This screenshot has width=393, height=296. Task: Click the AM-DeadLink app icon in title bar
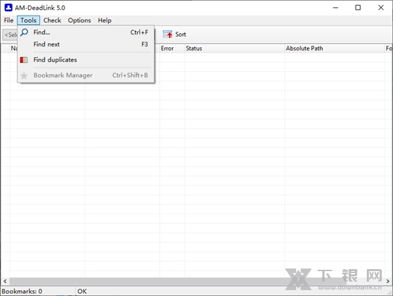8,7
